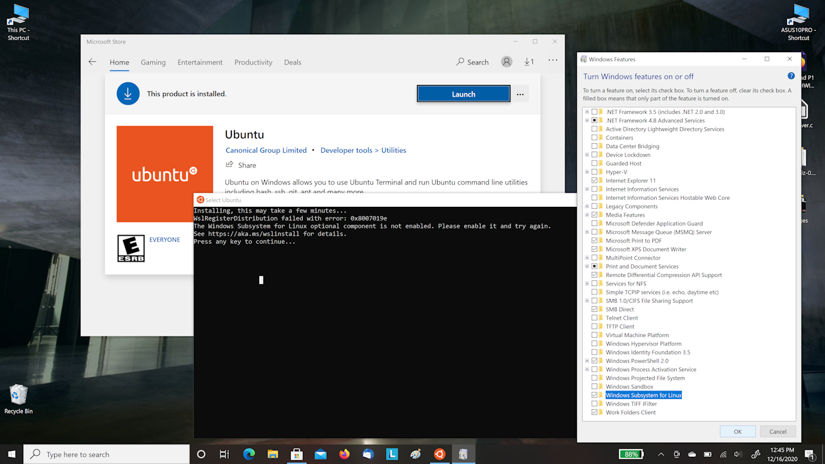The width and height of the screenshot is (825, 464).
Task: Click the blue download arrow icon
Action: (x=128, y=93)
